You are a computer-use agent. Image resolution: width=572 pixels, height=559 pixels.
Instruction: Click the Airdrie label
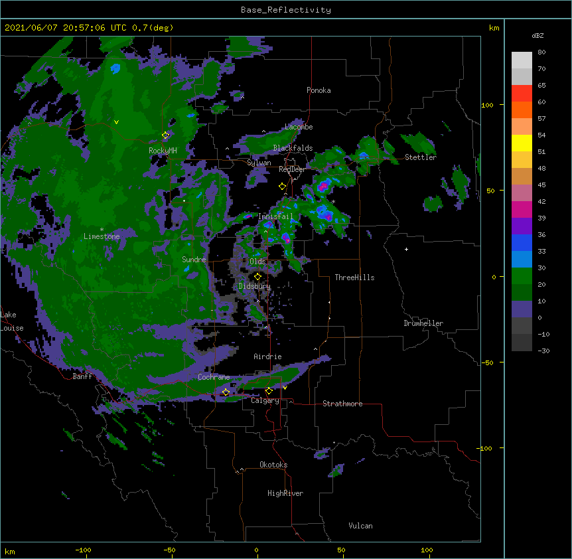tap(267, 357)
